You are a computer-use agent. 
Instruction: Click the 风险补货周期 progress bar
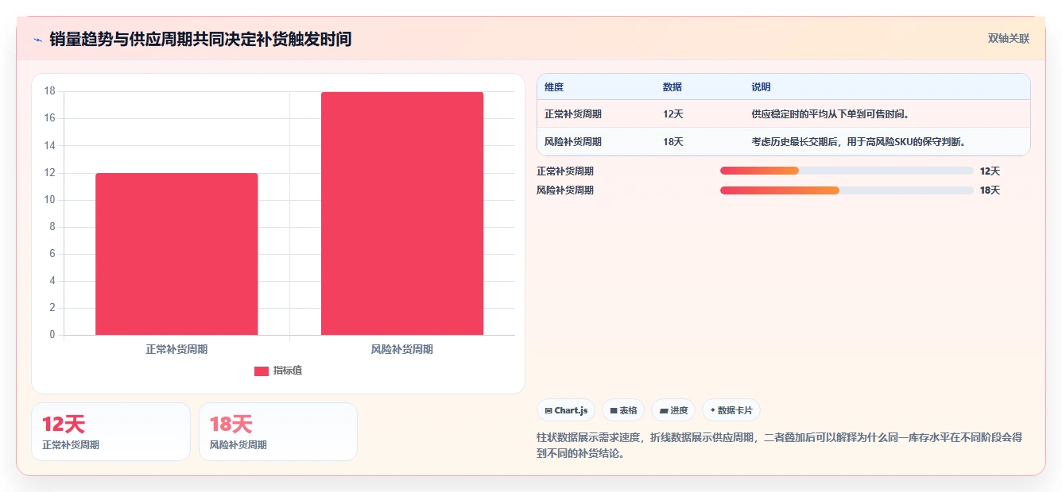[x=847, y=190]
